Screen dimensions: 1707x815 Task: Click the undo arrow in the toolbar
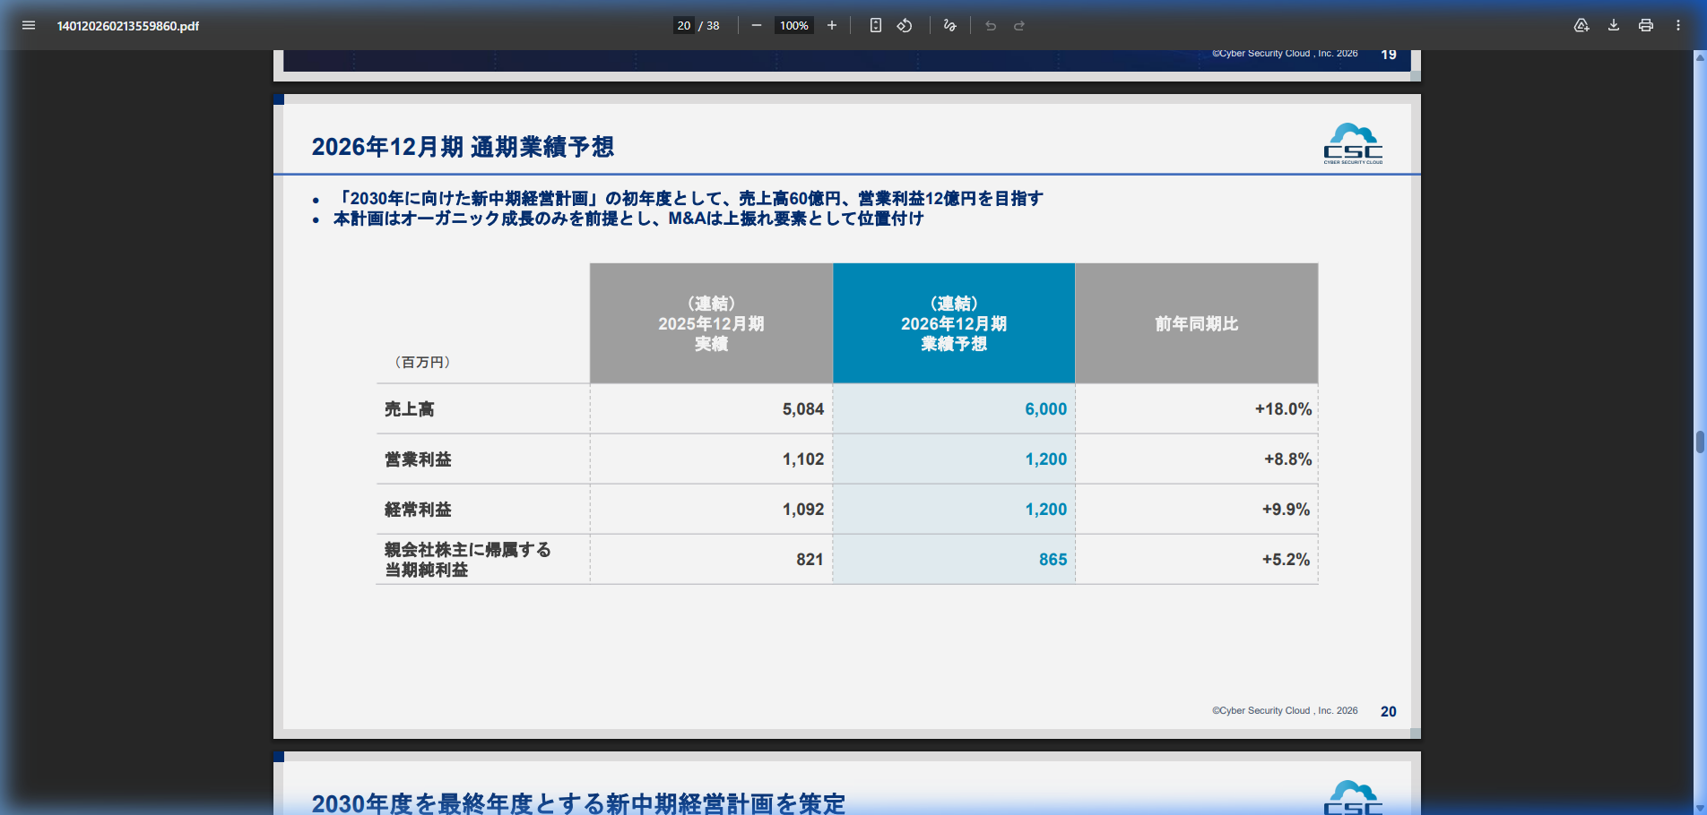(x=991, y=25)
